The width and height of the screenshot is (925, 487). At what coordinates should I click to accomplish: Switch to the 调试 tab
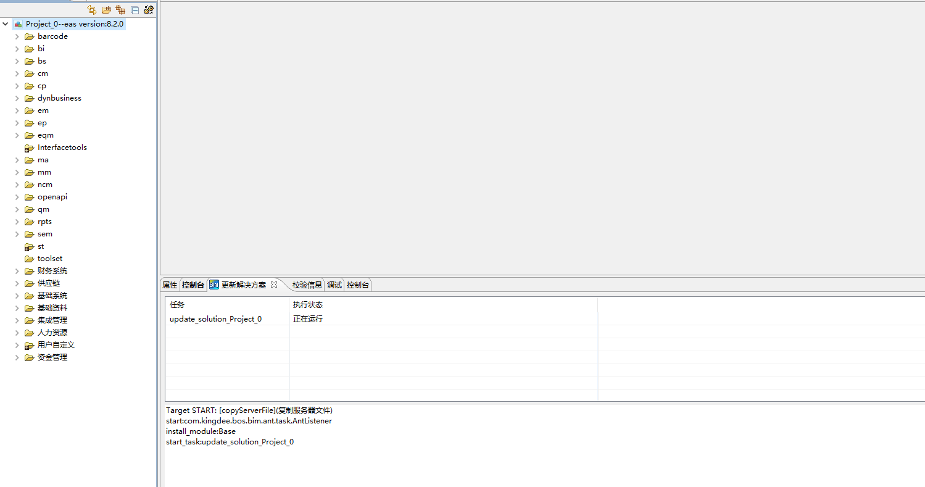click(x=334, y=285)
